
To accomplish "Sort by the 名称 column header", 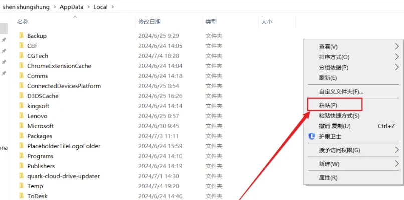I will click(23, 22).
